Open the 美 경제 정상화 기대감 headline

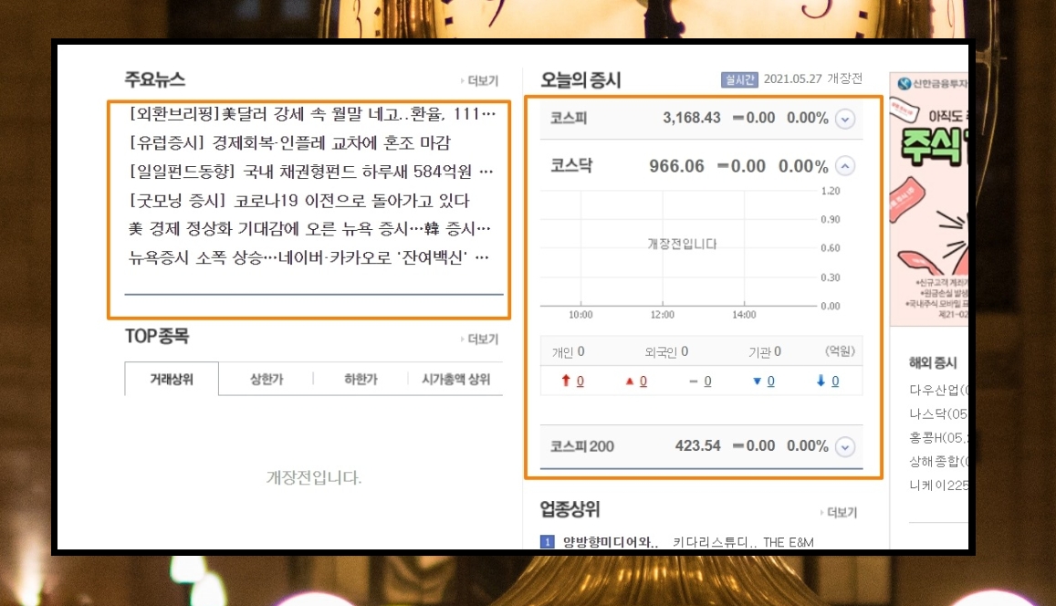(x=309, y=229)
